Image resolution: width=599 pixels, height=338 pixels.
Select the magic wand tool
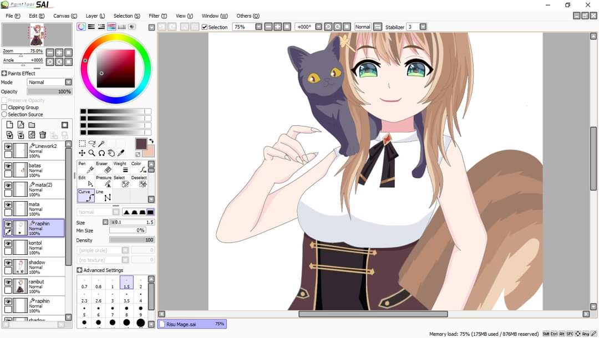pyautogui.click(x=101, y=144)
